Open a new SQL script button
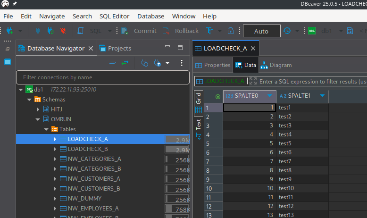Viewport: 367px width, 218px height. click(81, 31)
